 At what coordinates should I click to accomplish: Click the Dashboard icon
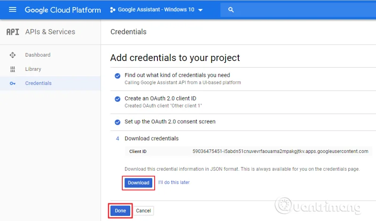[x=13, y=55]
